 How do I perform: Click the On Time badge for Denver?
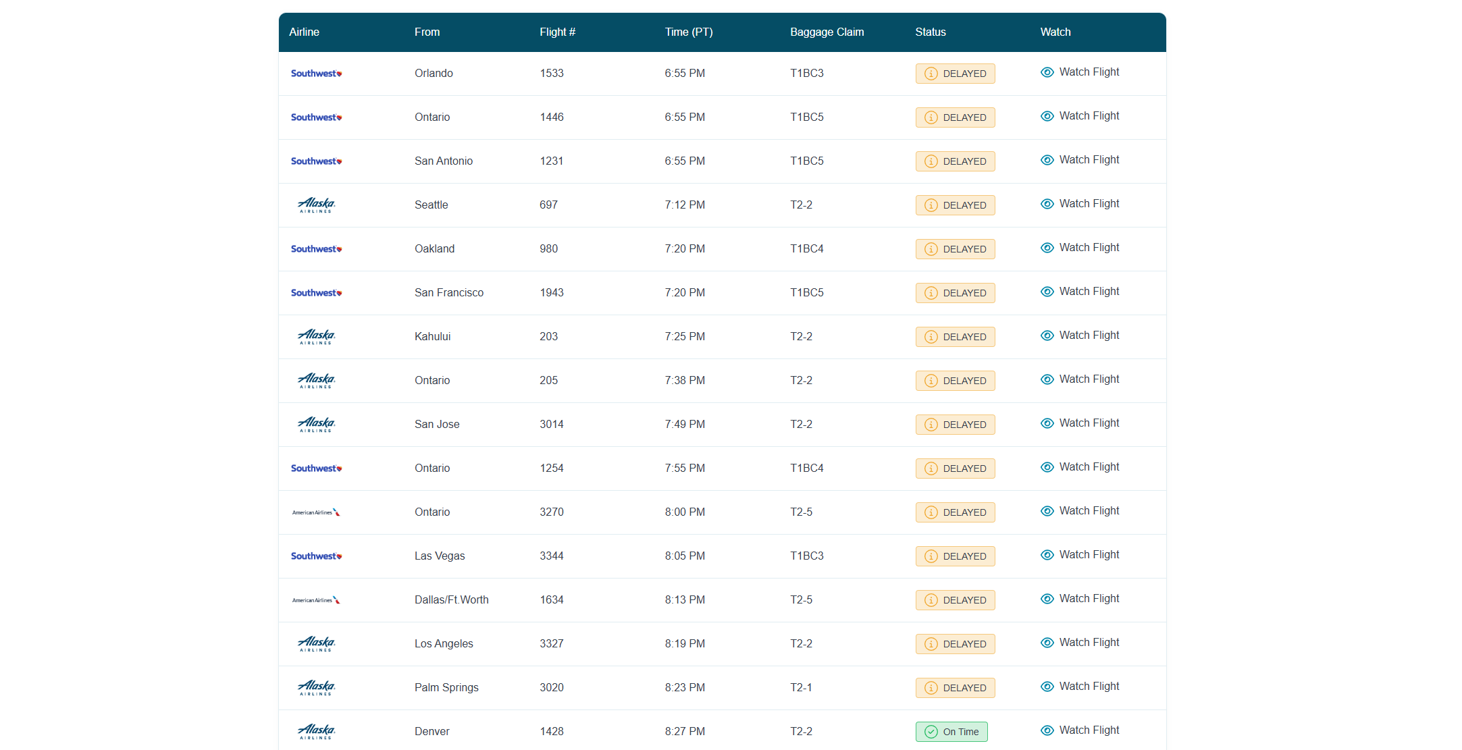coord(951,731)
